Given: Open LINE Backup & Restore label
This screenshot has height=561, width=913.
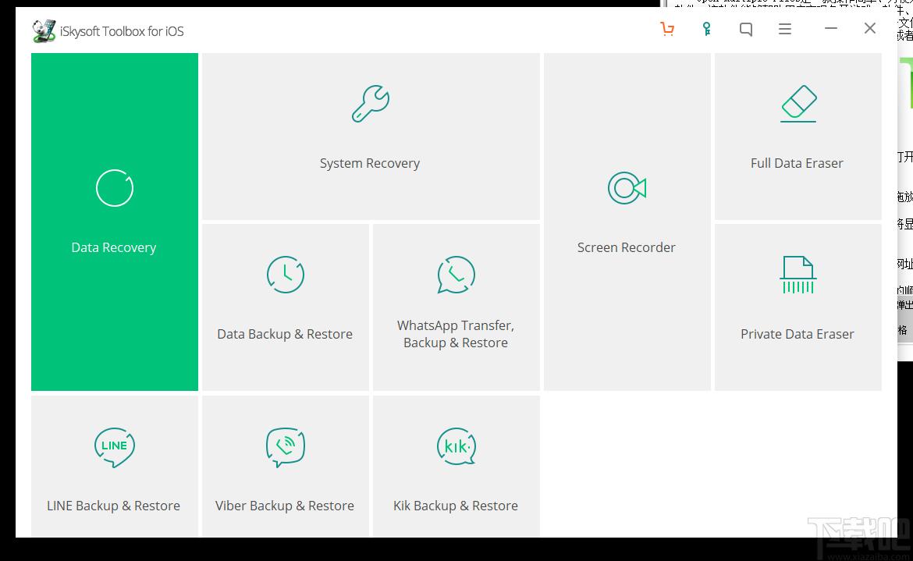Looking at the screenshot, I should pos(114,506).
